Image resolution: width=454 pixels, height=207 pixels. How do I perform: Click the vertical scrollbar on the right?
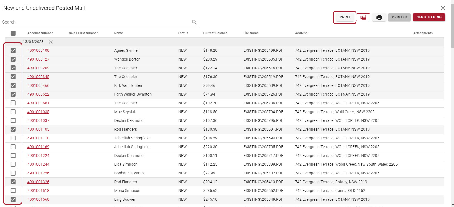(x=452, y=110)
